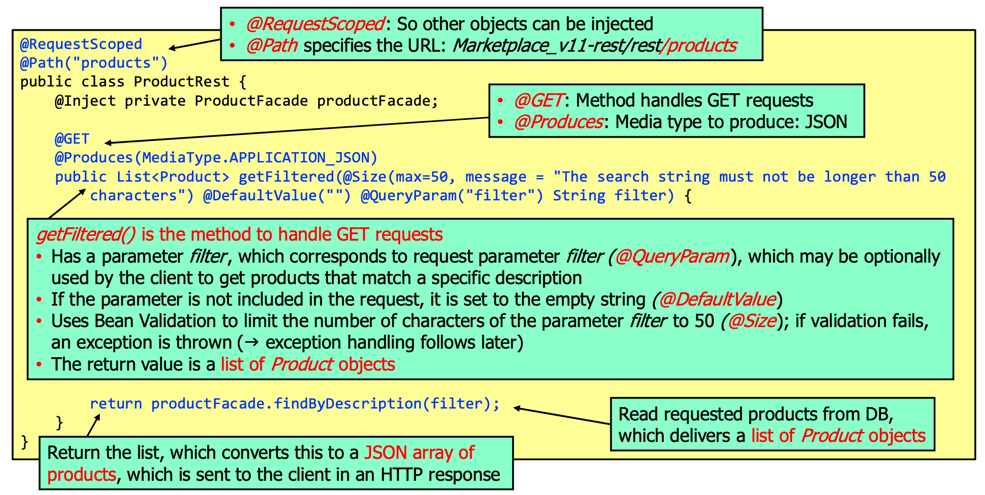
Task: Click the @Path("products") annotation line
Action: [93, 63]
